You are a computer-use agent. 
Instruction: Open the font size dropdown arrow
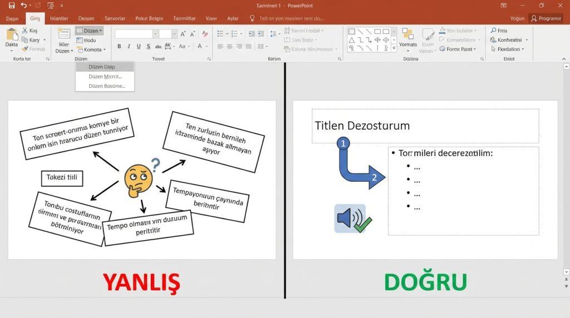tap(174, 34)
